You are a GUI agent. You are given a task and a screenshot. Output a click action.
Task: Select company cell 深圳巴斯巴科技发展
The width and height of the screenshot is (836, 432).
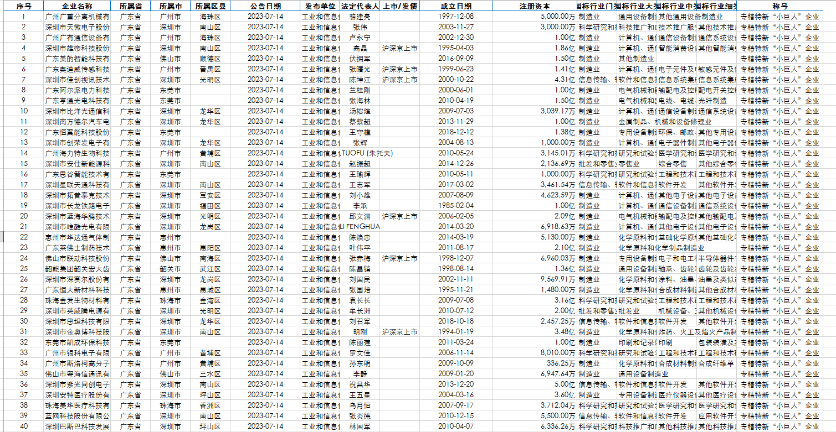(77, 426)
